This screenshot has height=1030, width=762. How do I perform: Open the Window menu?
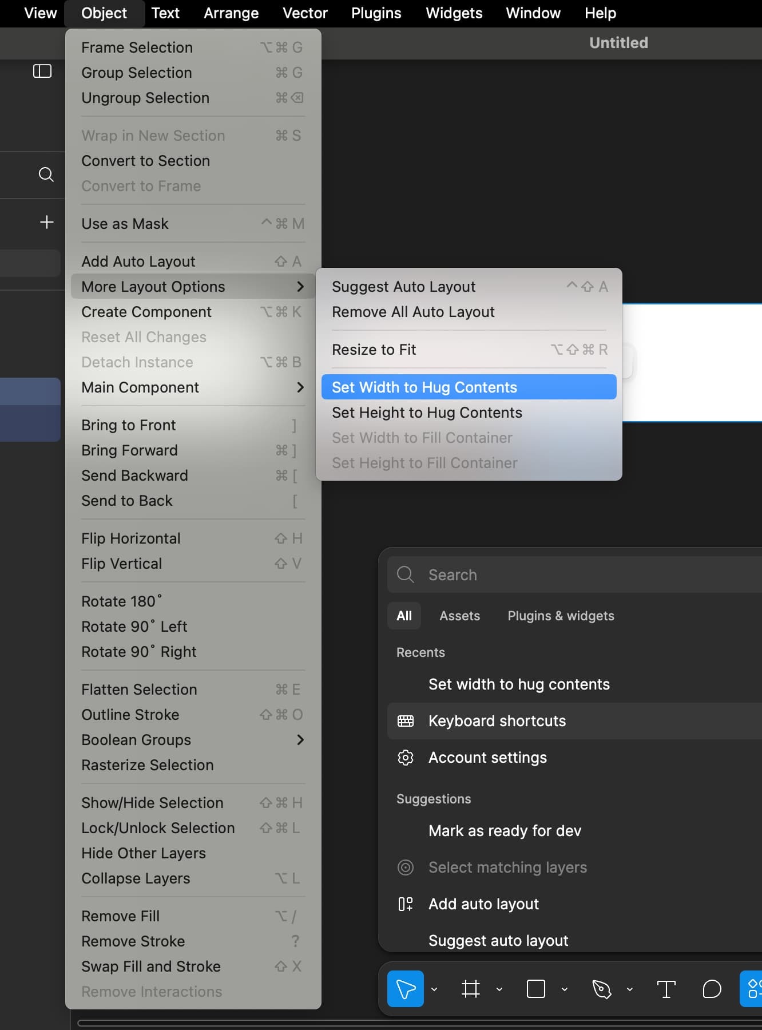[x=533, y=13]
